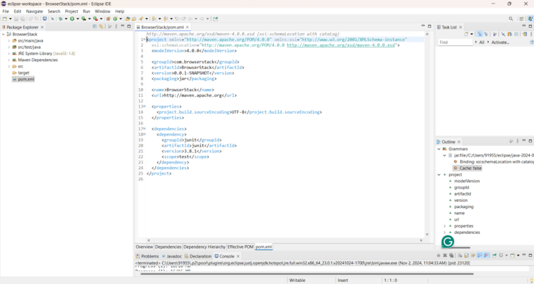This screenshot has width=534, height=284.
Task: Minimize the Package Explorer panel
Action: tap(122, 26)
